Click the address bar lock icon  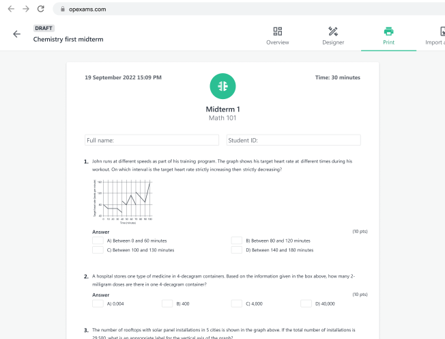click(62, 10)
